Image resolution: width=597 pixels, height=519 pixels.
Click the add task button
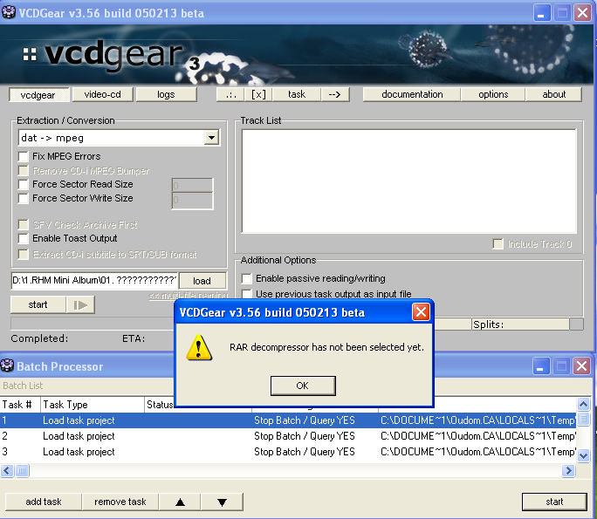[44, 502]
